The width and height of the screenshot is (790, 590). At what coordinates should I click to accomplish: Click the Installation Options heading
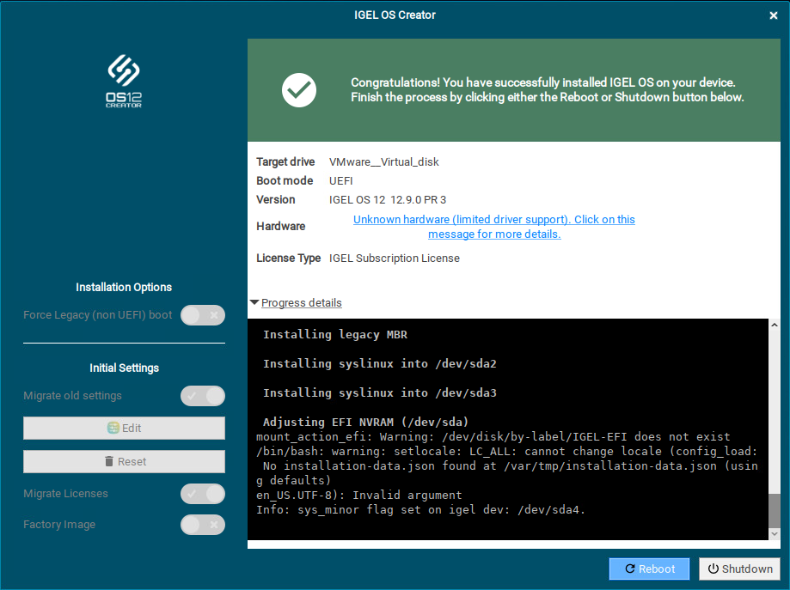pos(124,287)
